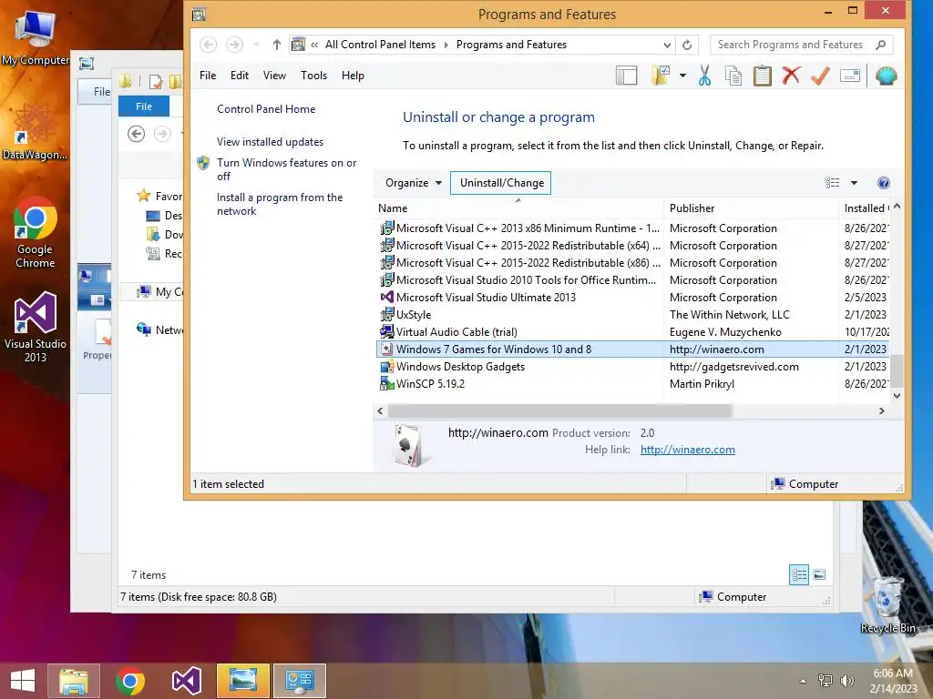Click the Up arrow navigation button
This screenshot has width=933, height=699.
(277, 45)
